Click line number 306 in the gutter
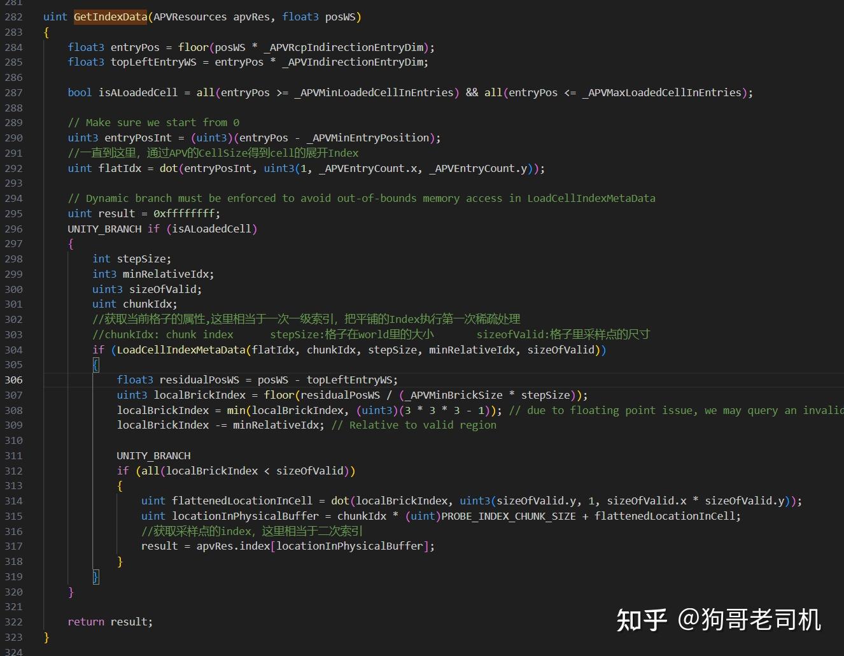Viewport: 844px width, 656px height. pos(13,380)
